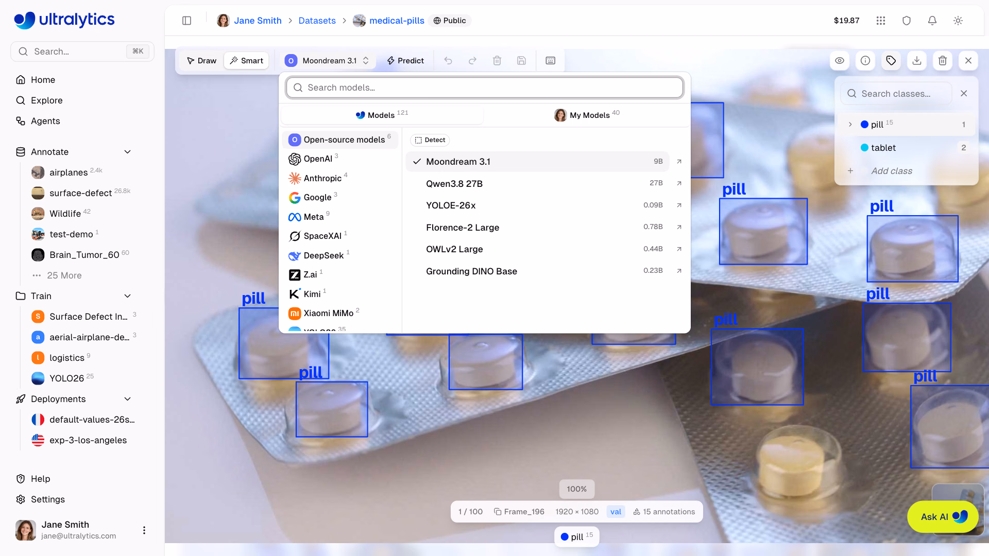The width and height of the screenshot is (989, 556).
Task: Click top-right trash icon to delete image
Action: coord(943,61)
